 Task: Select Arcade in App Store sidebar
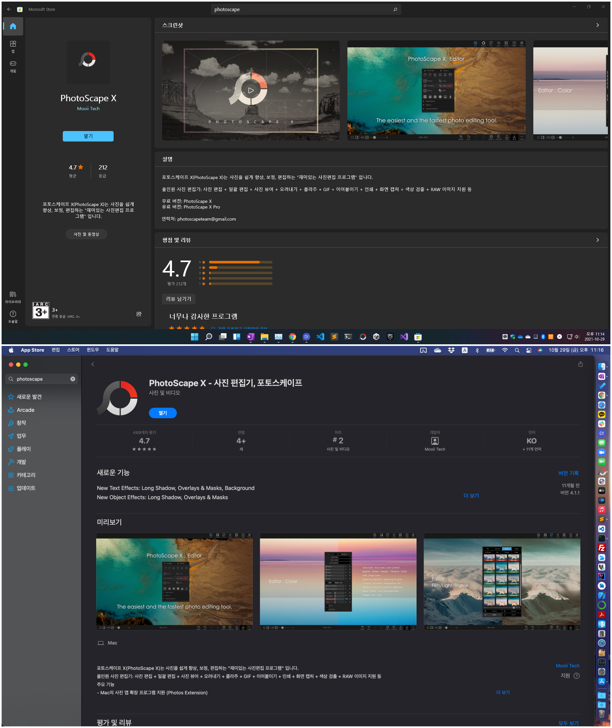click(x=25, y=410)
